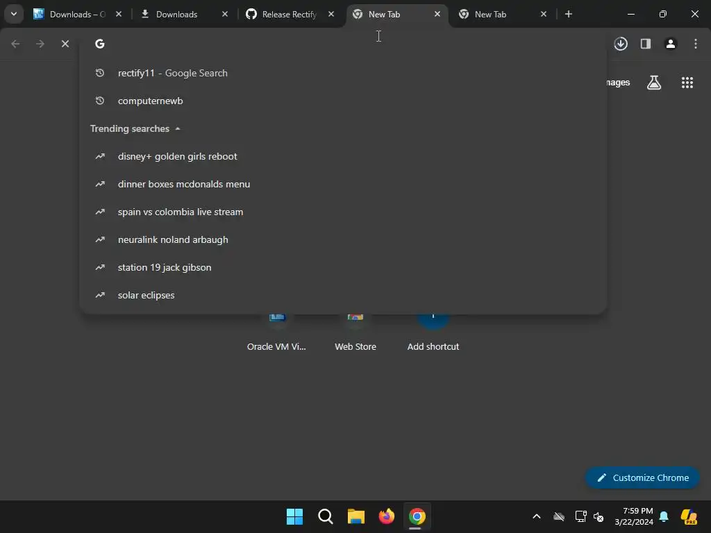Select the computernewb history suggestion
The image size is (711, 533).
343,101
